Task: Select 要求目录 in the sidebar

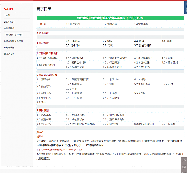Action: 9,9
